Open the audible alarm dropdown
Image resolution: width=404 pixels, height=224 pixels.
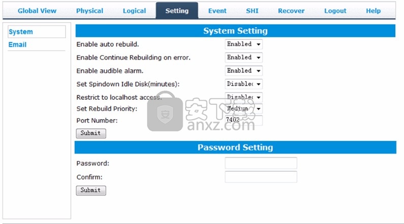tap(244, 71)
